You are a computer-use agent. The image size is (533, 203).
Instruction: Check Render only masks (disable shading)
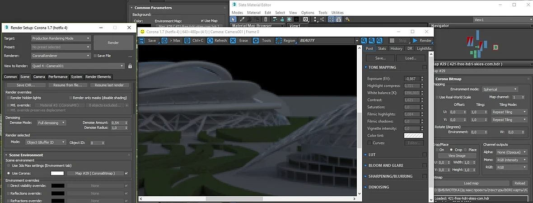coord(70,98)
